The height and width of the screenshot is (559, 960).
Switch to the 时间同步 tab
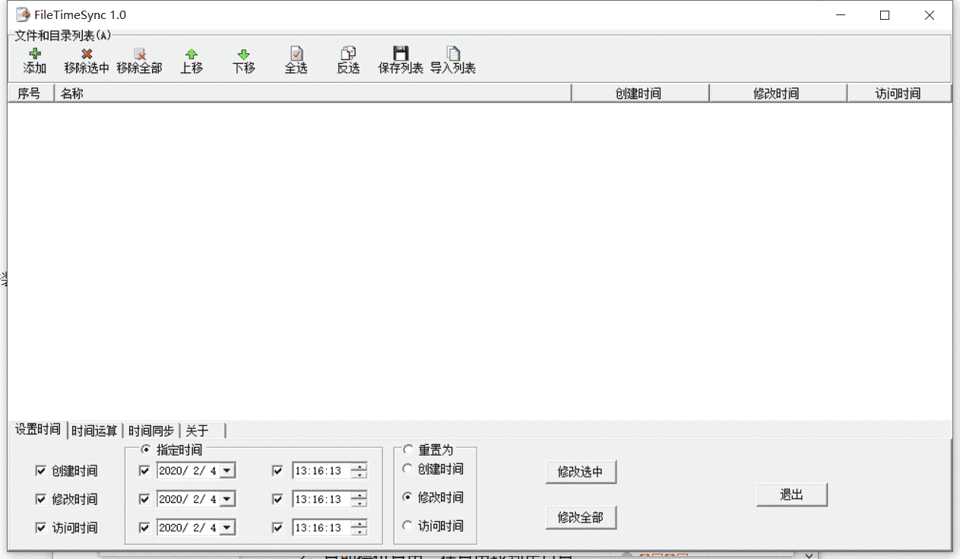(x=151, y=431)
